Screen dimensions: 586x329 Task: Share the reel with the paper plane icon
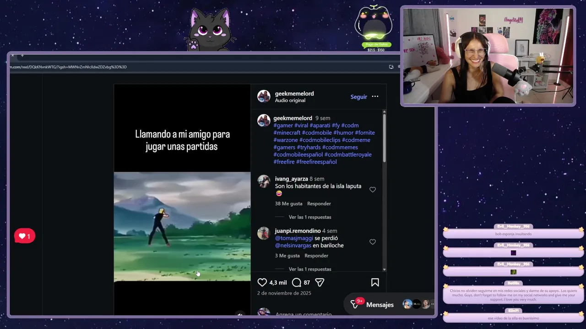pyautogui.click(x=320, y=282)
